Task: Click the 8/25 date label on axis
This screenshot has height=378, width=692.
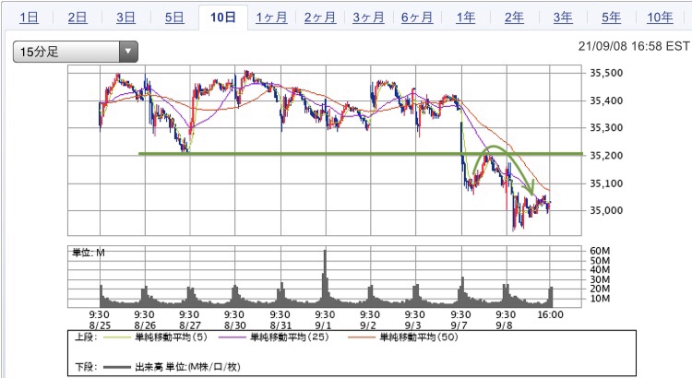Action: 100,325
